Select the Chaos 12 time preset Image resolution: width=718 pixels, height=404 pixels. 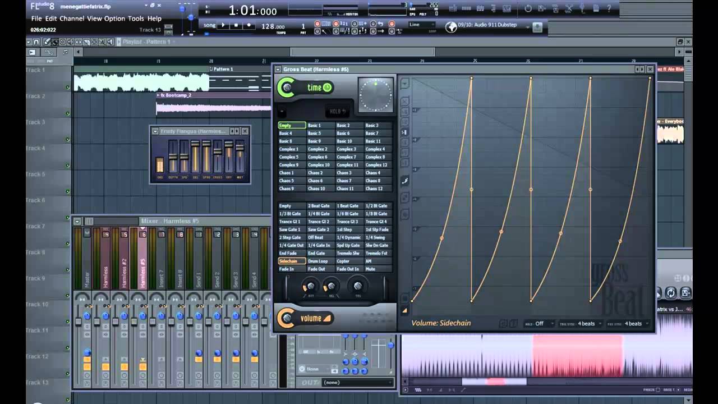pyautogui.click(x=378, y=189)
